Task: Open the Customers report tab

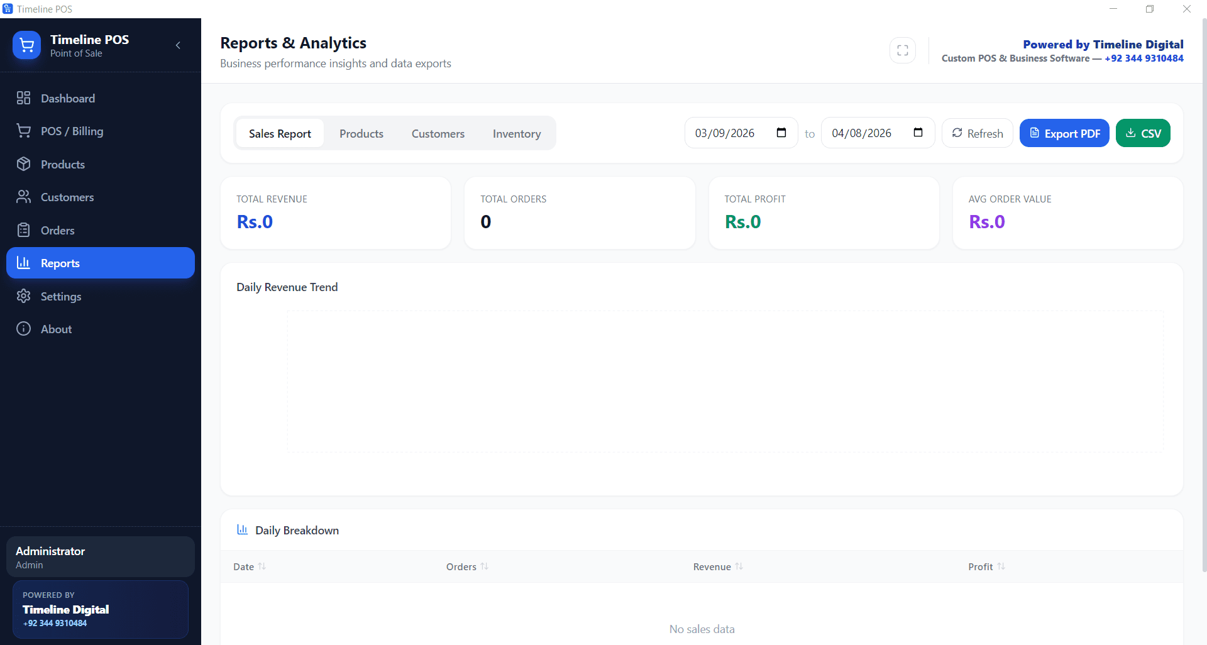Action: coord(438,133)
